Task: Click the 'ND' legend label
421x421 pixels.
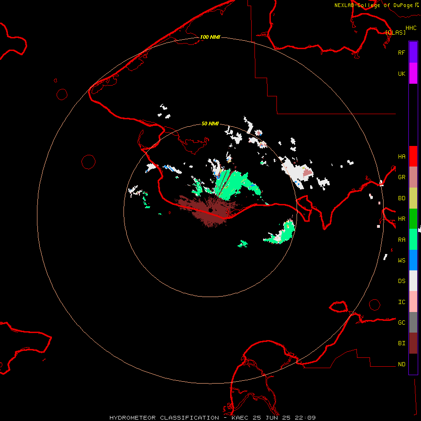Action: tap(401, 364)
